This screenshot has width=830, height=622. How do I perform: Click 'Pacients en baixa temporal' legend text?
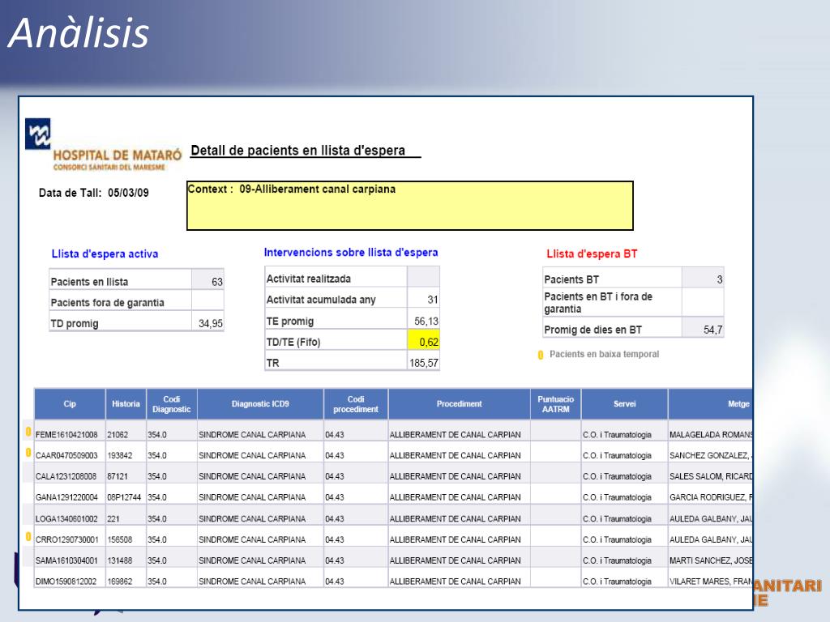click(x=604, y=355)
